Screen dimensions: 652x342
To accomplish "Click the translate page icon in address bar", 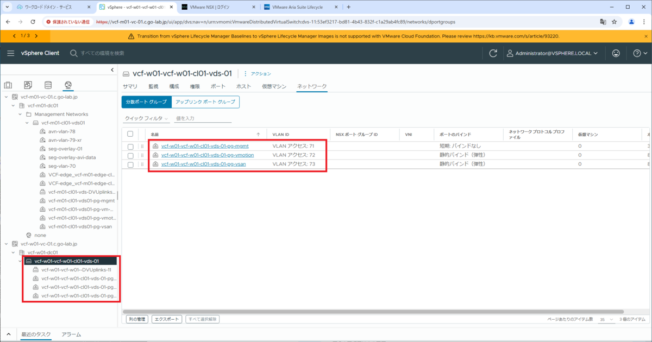I will [603, 22].
